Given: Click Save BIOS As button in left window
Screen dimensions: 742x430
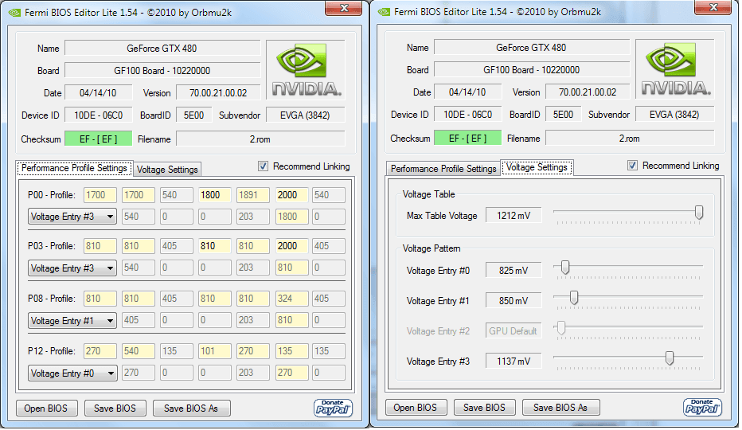Looking at the screenshot, I should point(191,408).
